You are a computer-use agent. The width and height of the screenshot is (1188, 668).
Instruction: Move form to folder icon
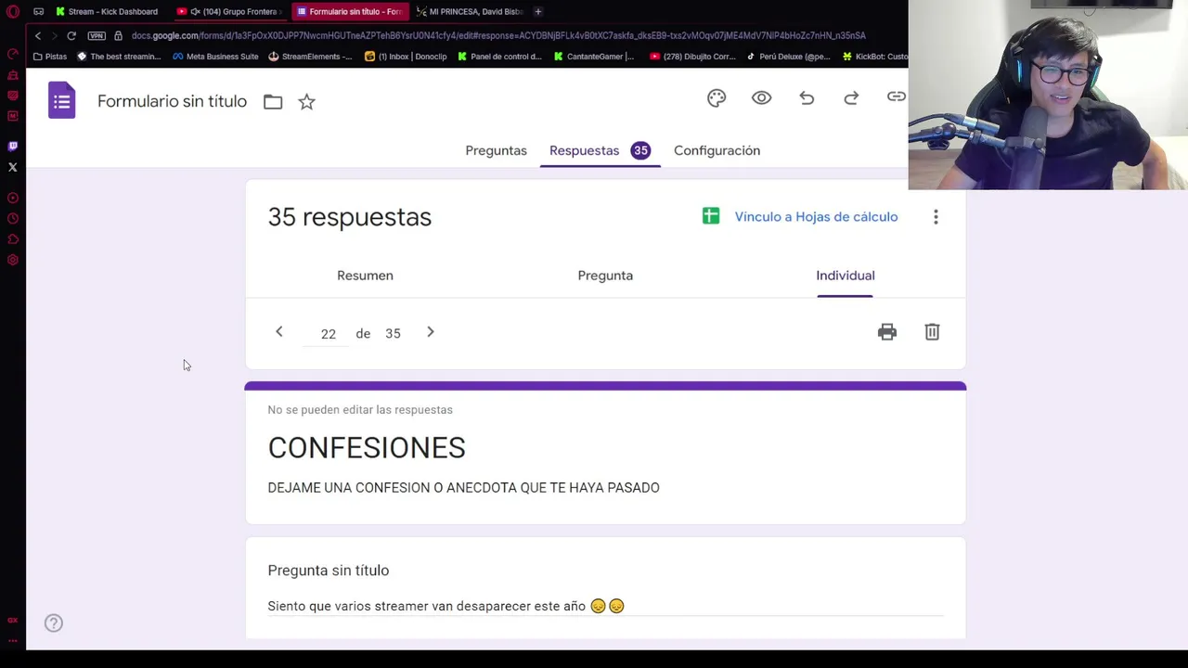(273, 102)
